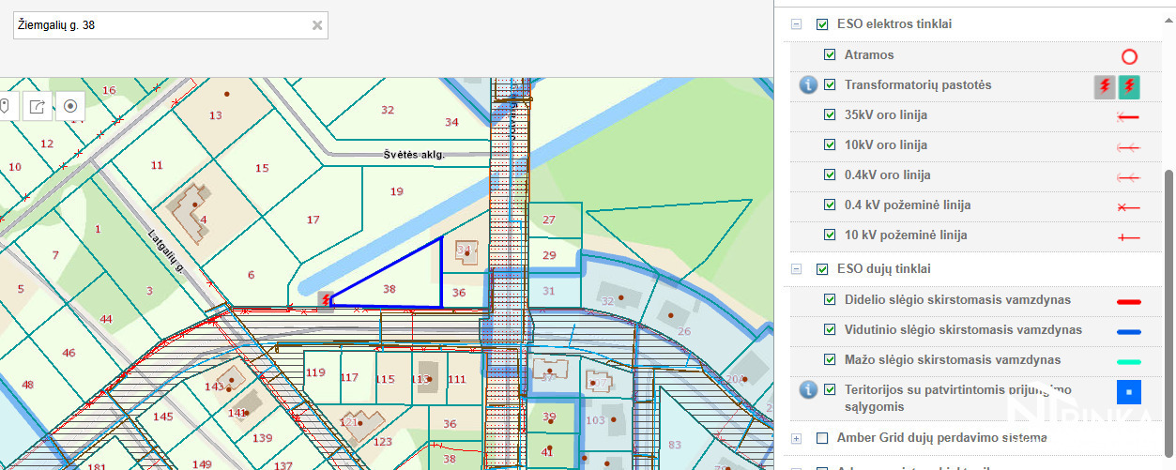Activate the locate-me target button on map
Screen dimensions: 1176x470
(69, 106)
